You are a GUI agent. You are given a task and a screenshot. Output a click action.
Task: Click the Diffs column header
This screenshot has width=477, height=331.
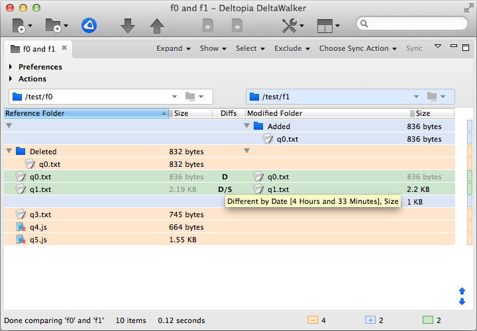[229, 113]
